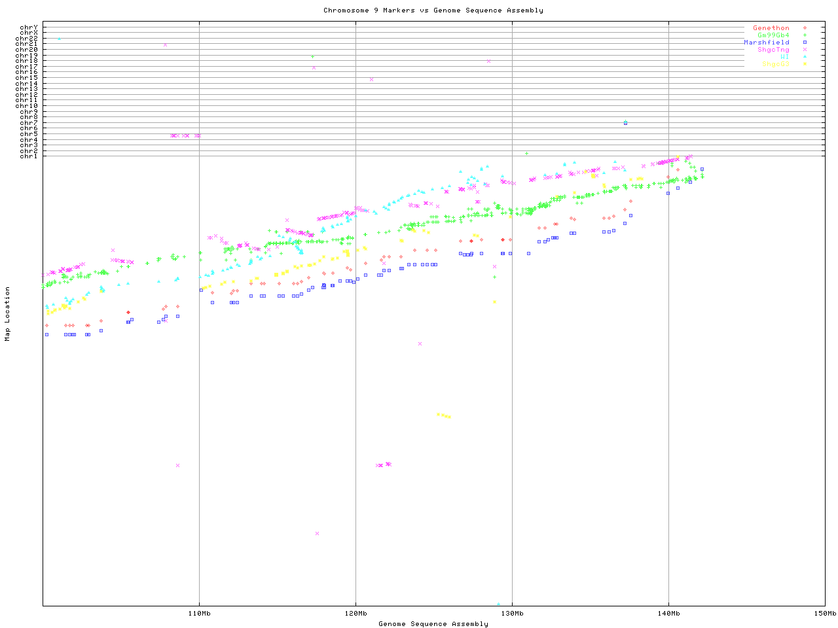Click the 130Mb x-axis tick label
Image resolution: width=838 pixels, height=628 pixels.
pos(512,614)
